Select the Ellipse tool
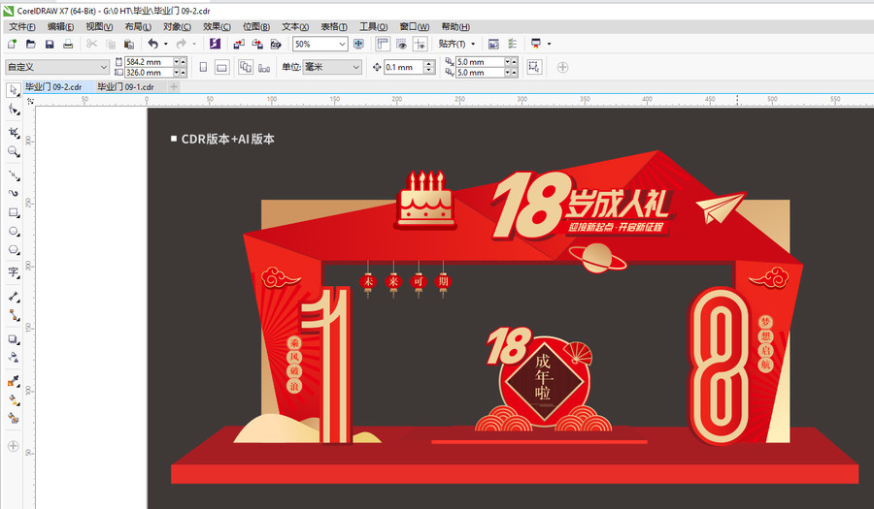Viewport: 874px width, 509px height. click(x=14, y=231)
